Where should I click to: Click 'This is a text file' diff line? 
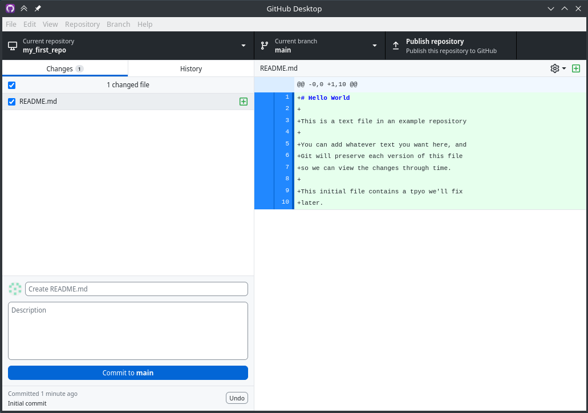tap(382, 121)
